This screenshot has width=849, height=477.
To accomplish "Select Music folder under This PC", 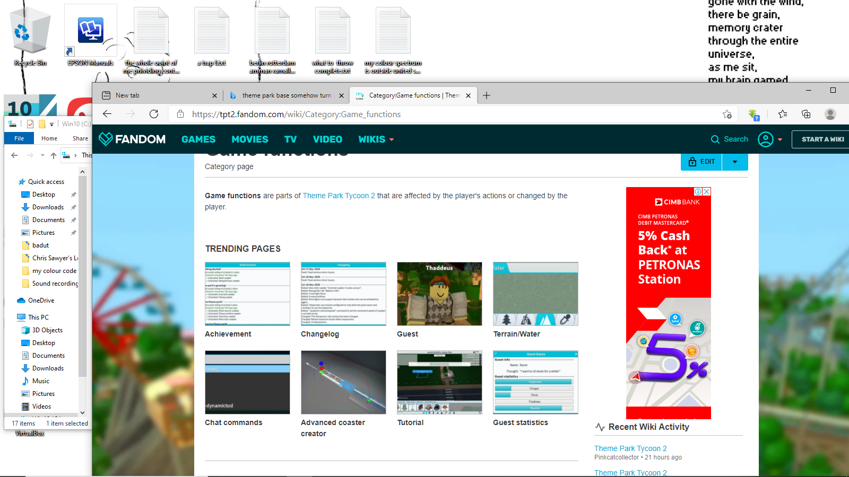I will (40, 381).
